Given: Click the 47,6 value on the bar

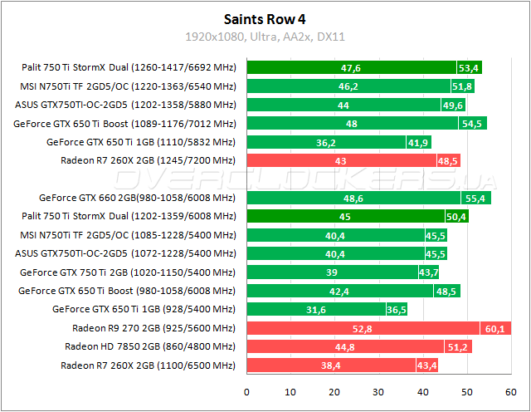Looking at the screenshot, I should point(351,68).
